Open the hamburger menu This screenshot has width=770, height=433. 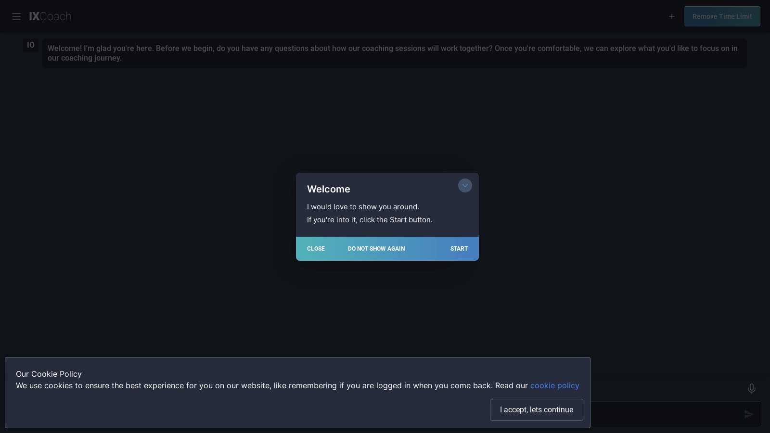pos(16,16)
